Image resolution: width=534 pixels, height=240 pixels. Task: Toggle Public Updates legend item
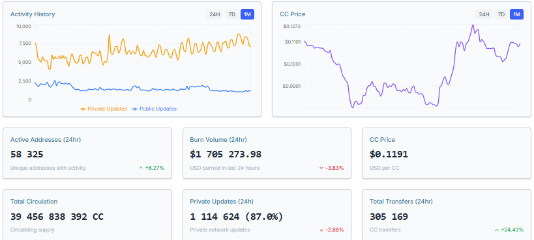pyautogui.click(x=155, y=109)
